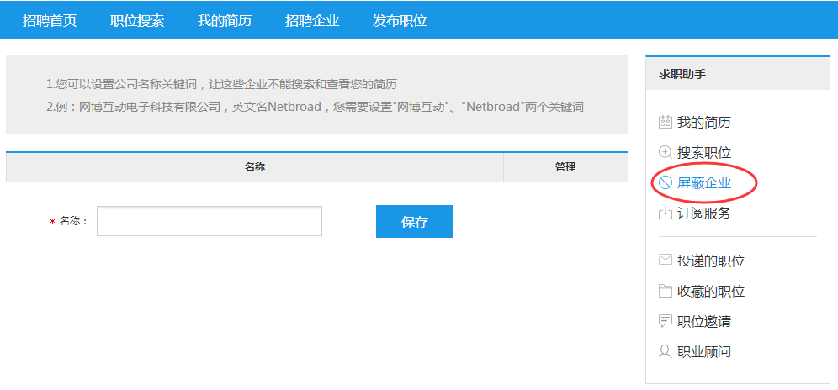Open the 职业顾问 text link in sidebar
838x390 pixels.
(704, 352)
